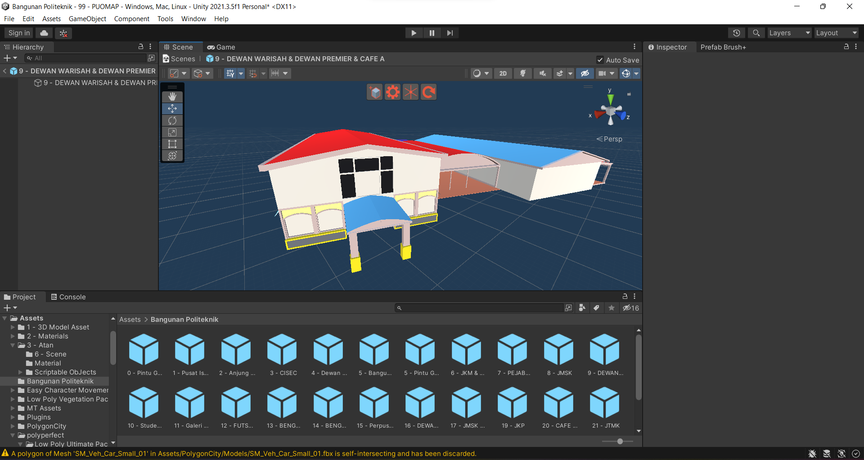Adjust the asset icon size slider
The width and height of the screenshot is (864, 460).
tap(620, 441)
